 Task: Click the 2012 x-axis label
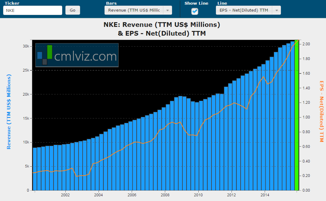click(x=232, y=195)
